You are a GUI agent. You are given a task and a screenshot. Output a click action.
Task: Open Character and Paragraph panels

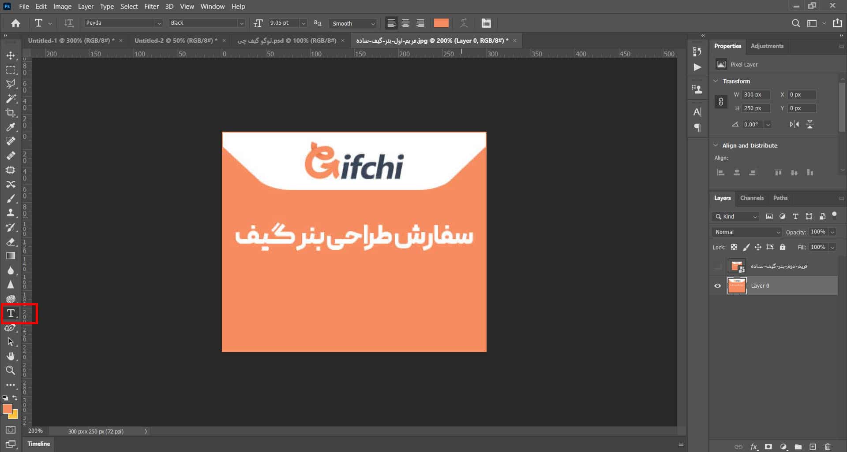click(x=486, y=23)
